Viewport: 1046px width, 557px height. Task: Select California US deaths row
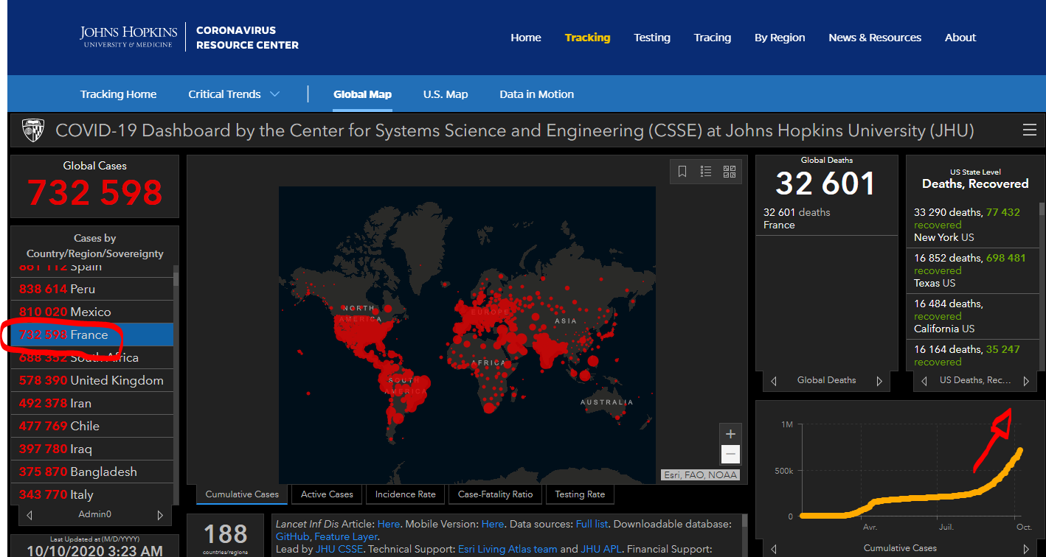click(x=972, y=316)
